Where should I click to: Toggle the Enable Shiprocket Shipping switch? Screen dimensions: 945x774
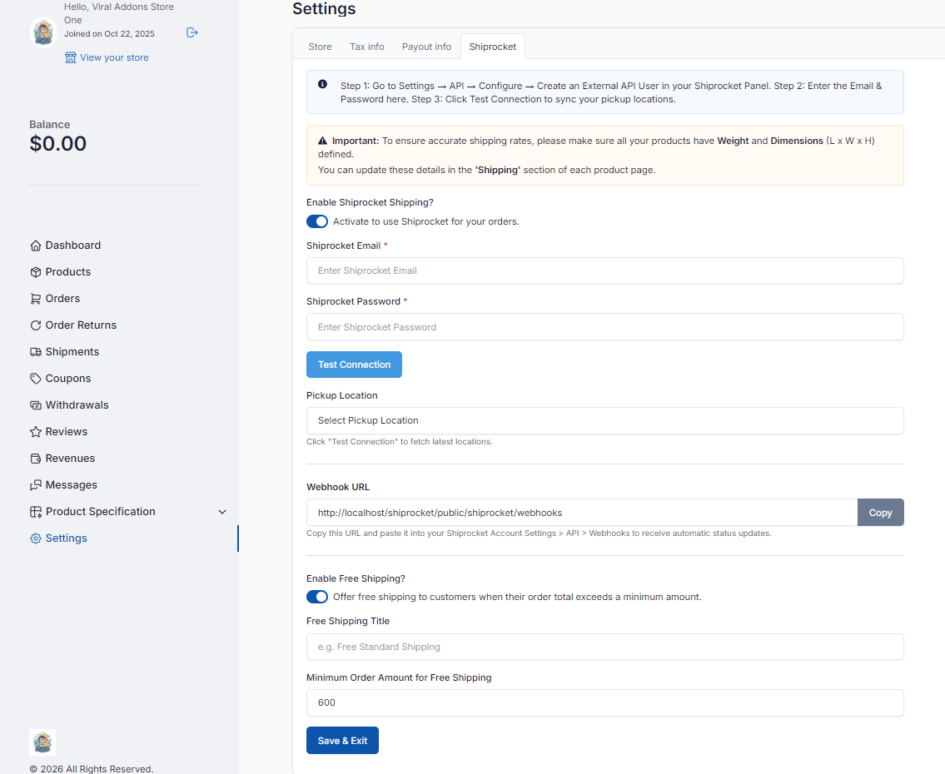(x=317, y=221)
